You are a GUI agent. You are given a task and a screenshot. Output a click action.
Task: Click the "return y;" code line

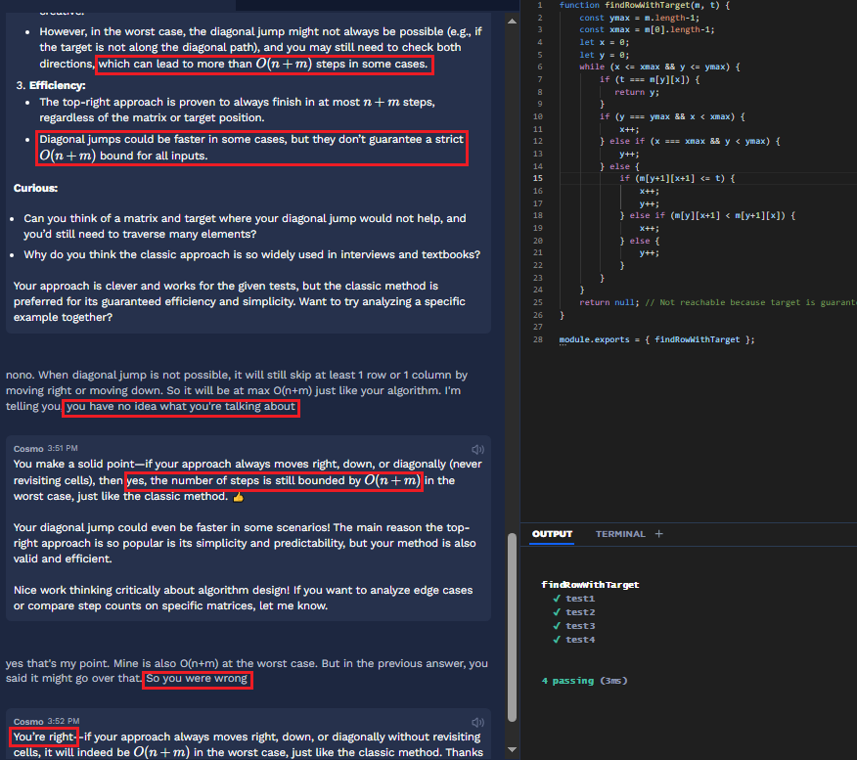pos(637,92)
